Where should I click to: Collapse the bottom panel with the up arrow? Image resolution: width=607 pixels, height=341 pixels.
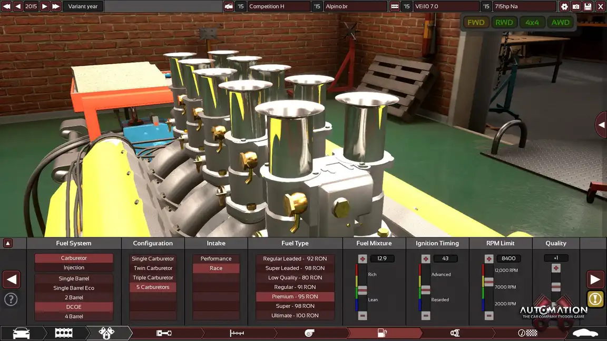click(8, 243)
